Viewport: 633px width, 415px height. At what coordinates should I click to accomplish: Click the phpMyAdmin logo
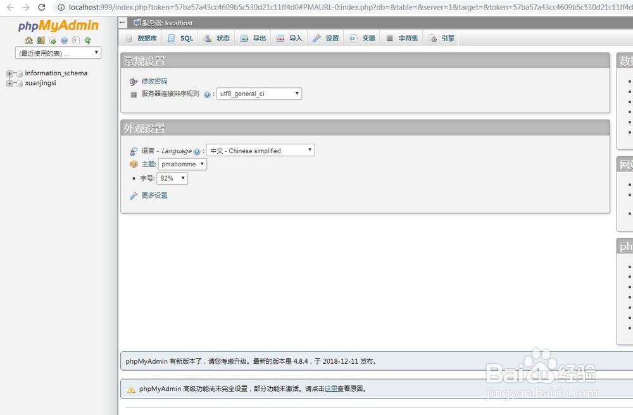pyautogui.click(x=58, y=26)
